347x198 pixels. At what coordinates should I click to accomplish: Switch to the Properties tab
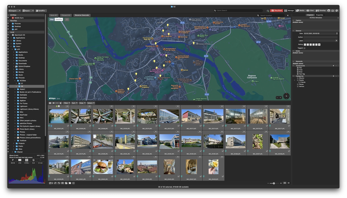point(319,15)
